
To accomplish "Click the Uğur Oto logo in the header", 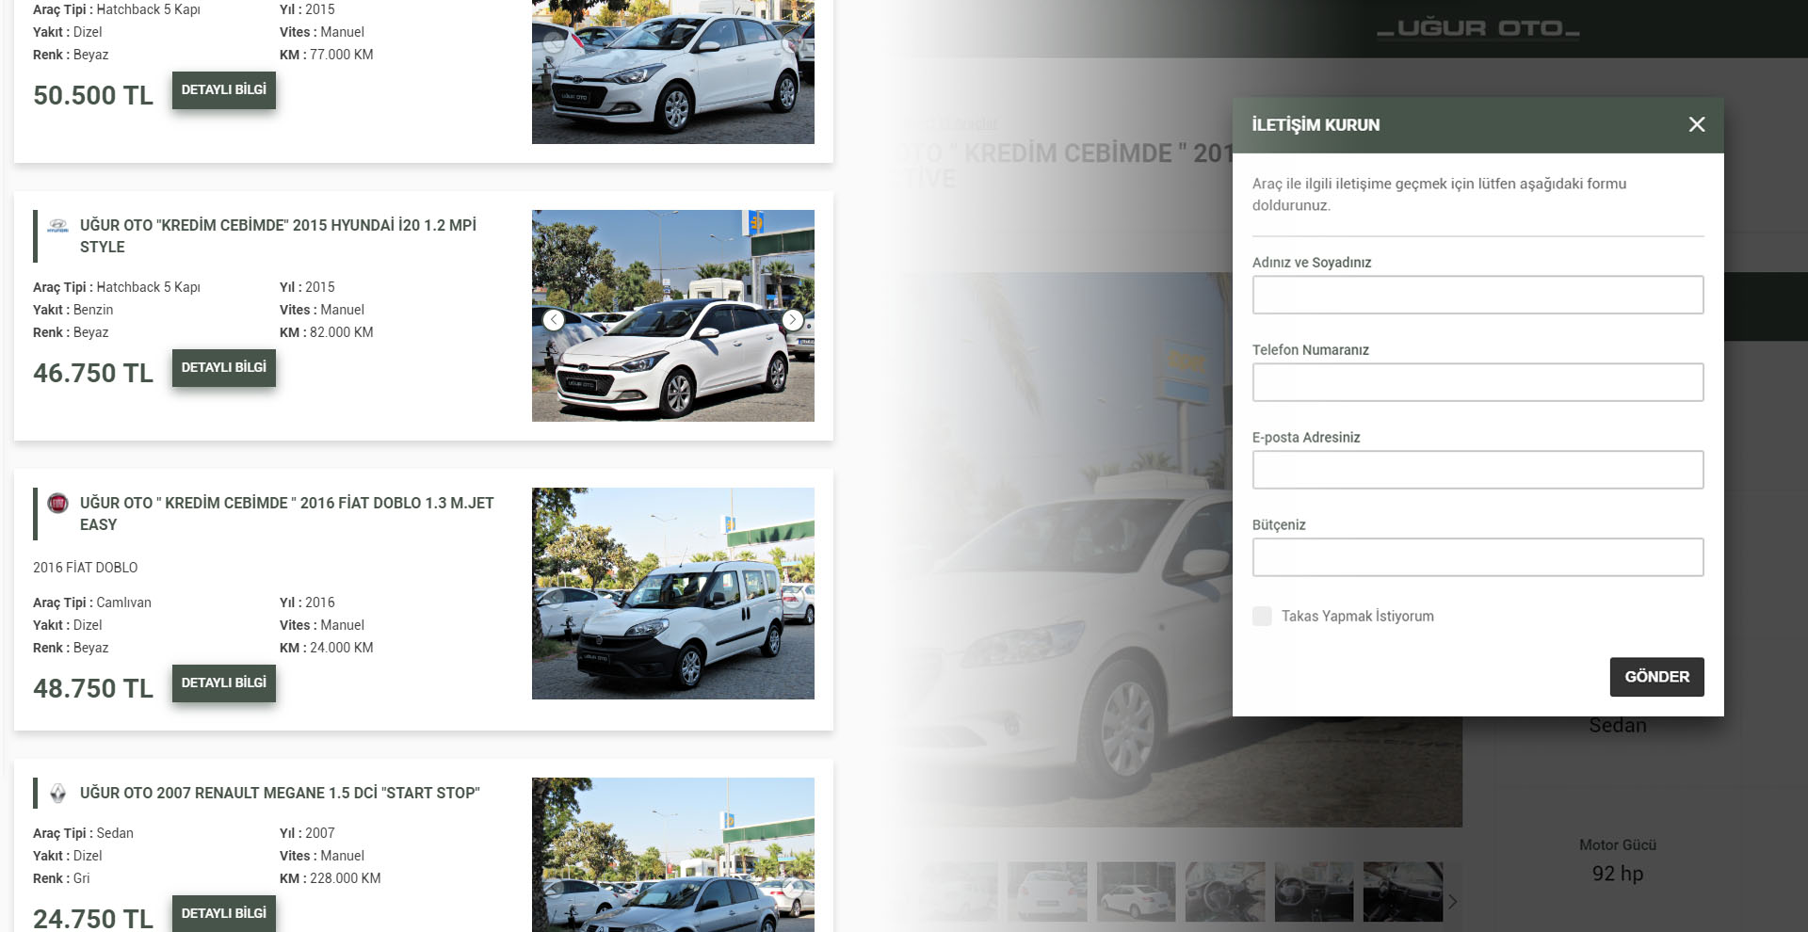I will click(x=1478, y=29).
